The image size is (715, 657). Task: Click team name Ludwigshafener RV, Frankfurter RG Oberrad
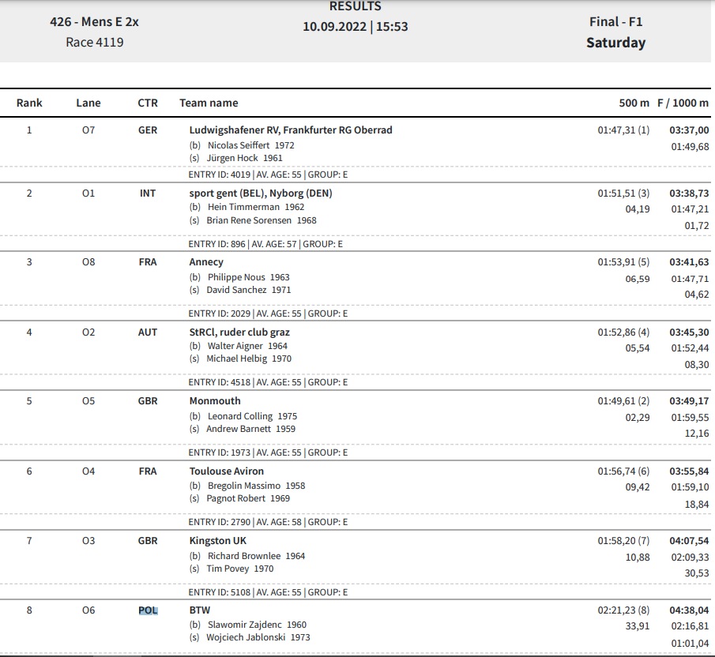[x=291, y=130]
